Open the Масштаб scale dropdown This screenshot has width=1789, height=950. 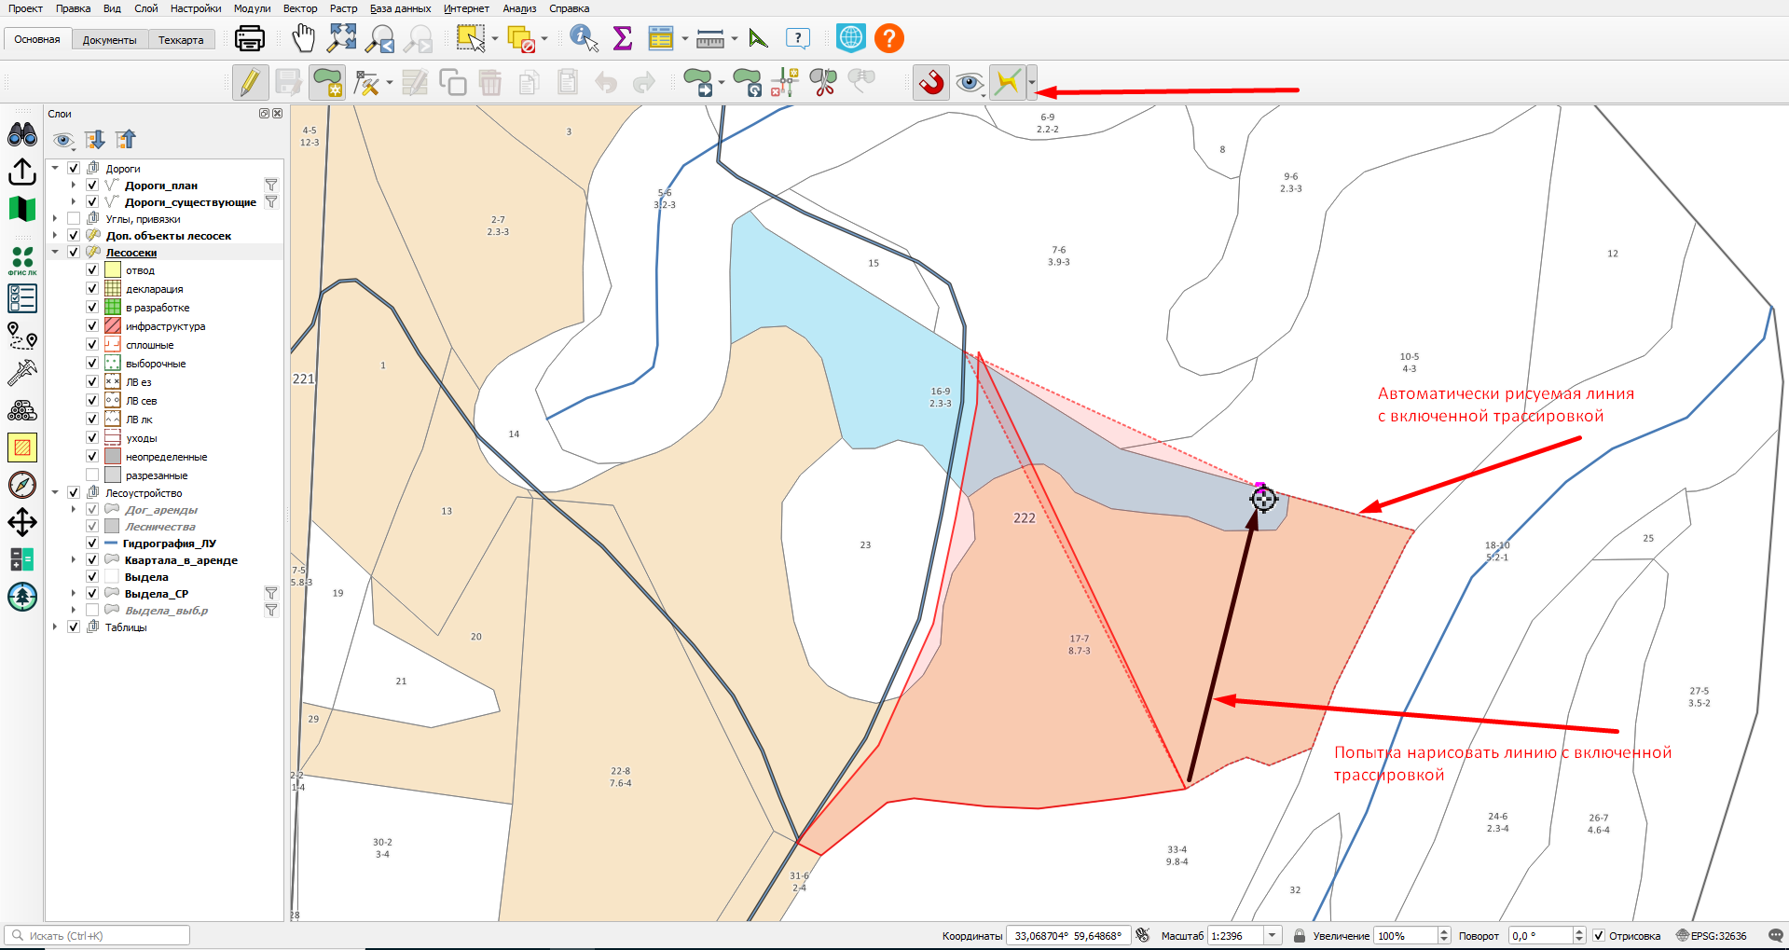coord(1272,935)
